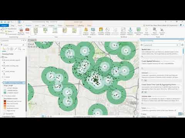Open geoprocessing History

pos(2,31)
